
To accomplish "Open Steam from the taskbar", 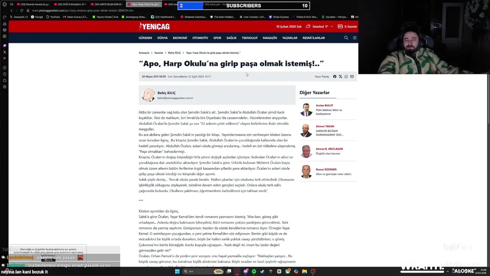I will pyautogui.click(x=262, y=271).
